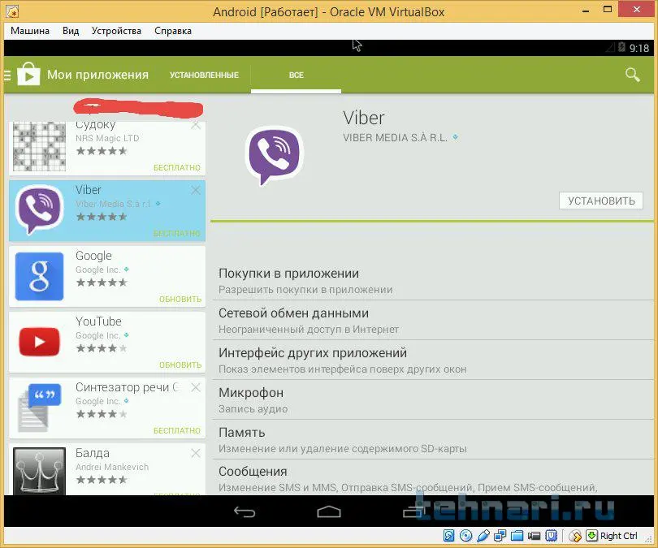Click ОБНОВИТЬ on the Google app
This screenshot has width=658, height=548.
click(180, 299)
